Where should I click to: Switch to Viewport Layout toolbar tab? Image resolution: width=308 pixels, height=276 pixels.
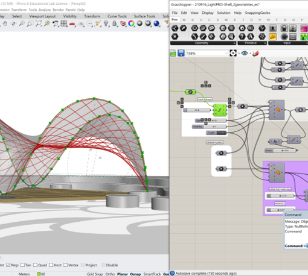(42, 16)
